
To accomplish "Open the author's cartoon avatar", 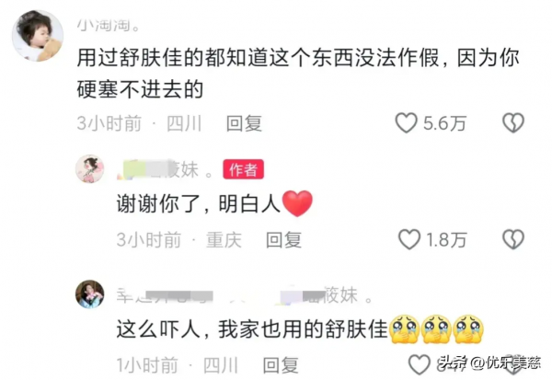I will (90, 168).
